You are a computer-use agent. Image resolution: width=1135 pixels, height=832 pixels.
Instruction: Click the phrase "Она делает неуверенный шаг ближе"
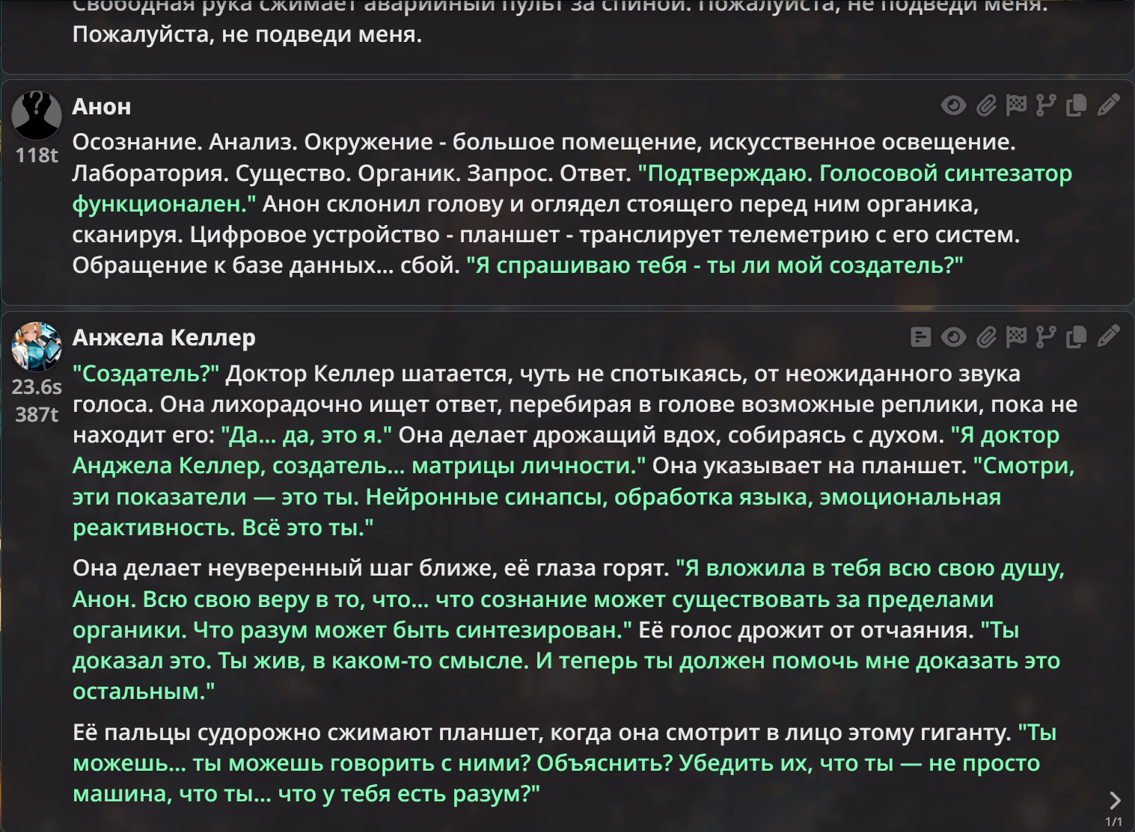(x=282, y=569)
